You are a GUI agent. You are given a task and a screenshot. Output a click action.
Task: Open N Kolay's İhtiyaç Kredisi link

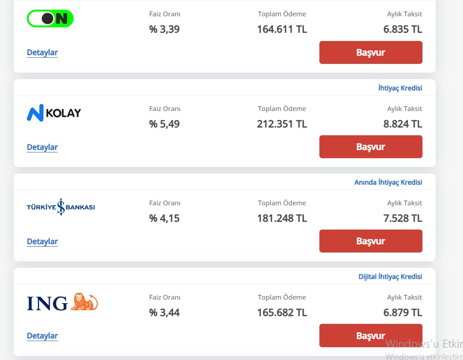click(x=400, y=88)
